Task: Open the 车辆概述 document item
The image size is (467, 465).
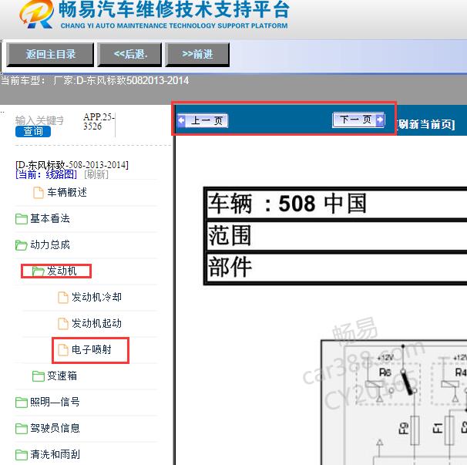Action: point(67,192)
